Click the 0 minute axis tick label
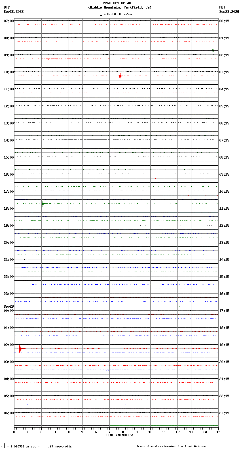241x450 pixels. click(14, 432)
